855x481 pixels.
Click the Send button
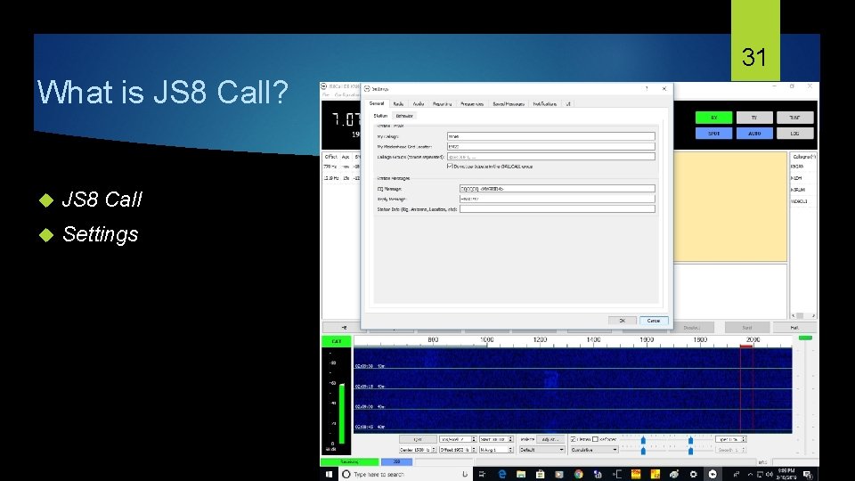(x=747, y=328)
